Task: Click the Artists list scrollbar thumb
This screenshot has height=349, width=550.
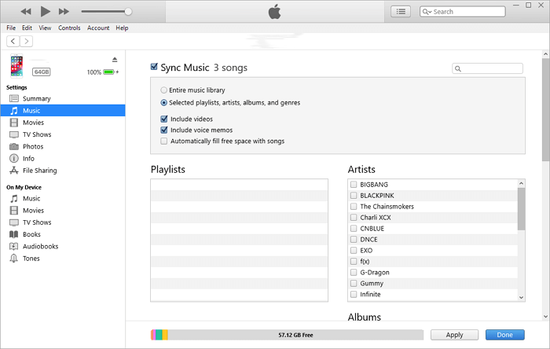Action: click(521, 209)
